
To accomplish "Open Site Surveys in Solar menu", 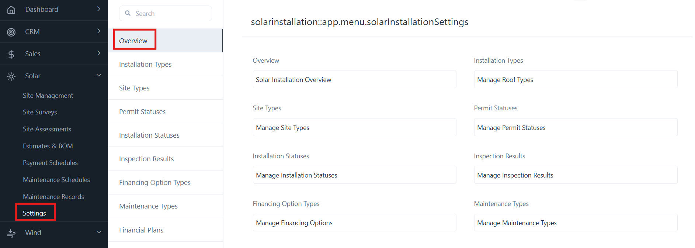I will [40, 112].
